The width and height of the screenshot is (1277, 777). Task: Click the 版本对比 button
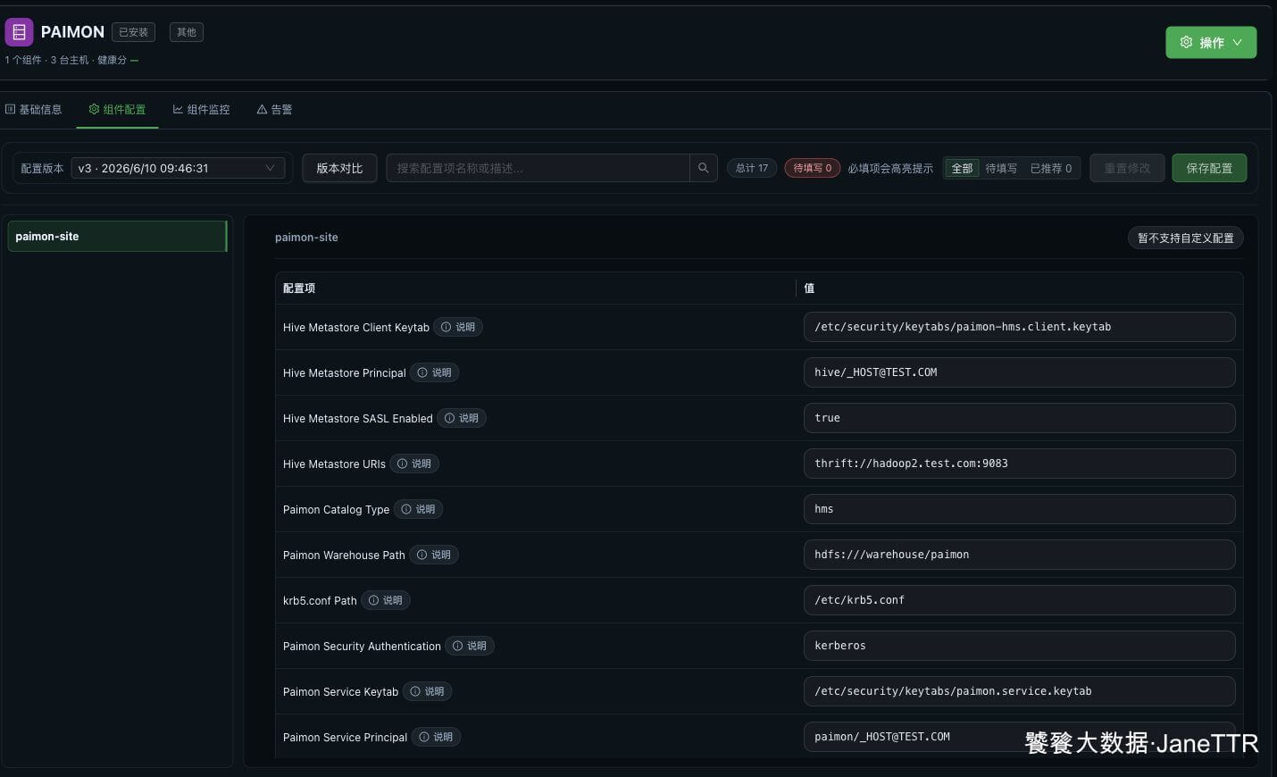(339, 168)
